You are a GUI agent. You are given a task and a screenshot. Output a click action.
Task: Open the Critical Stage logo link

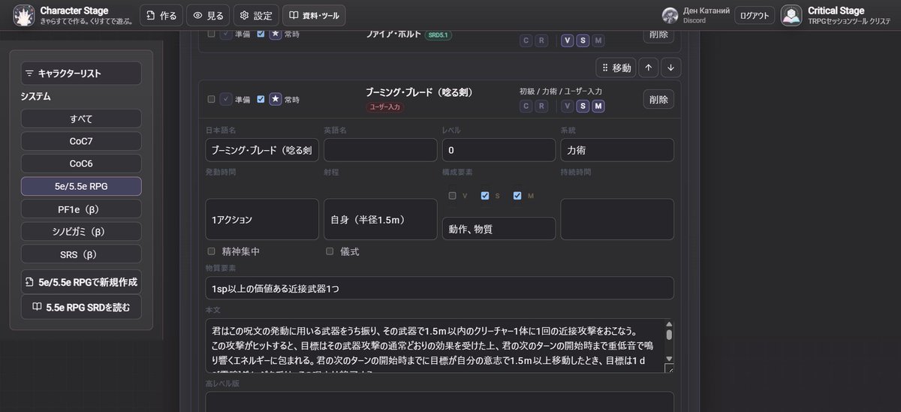click(791, 16)
